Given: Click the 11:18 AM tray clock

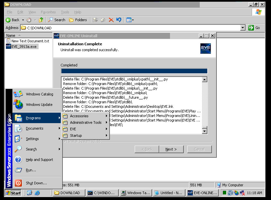Looking at the screenshot, I should [254, 193].
